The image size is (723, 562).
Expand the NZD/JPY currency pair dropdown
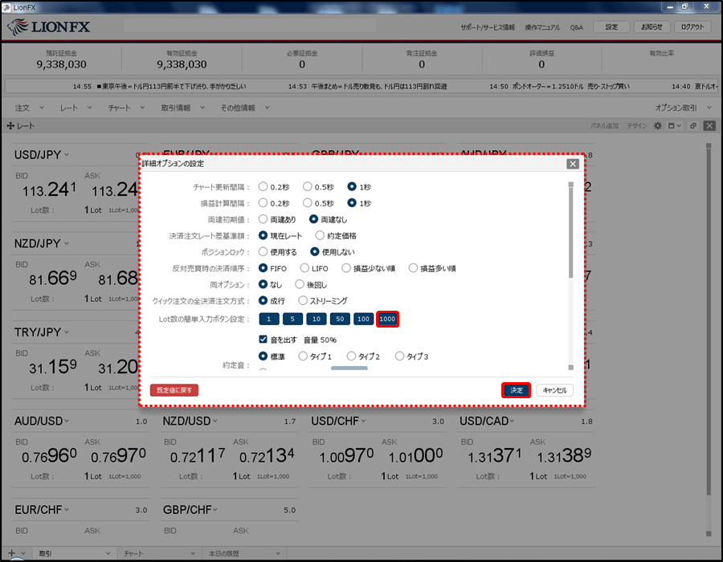coord(67,243)
